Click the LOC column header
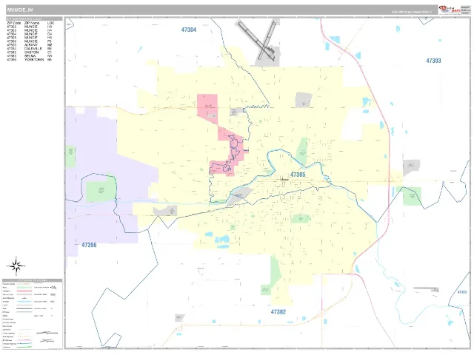This screenshot has height=355, width=474. coord(50,23)
